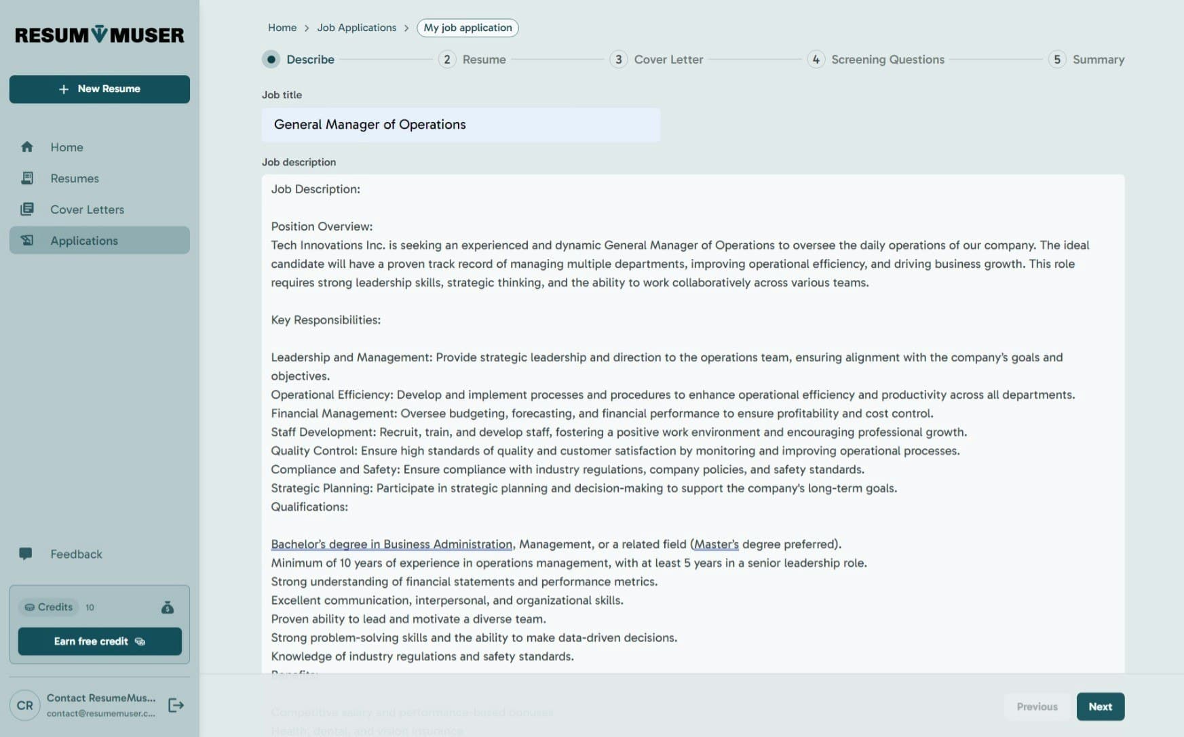Click the Earn free credit button
This screenshot has width=1184, height=737.
[100, 641]
